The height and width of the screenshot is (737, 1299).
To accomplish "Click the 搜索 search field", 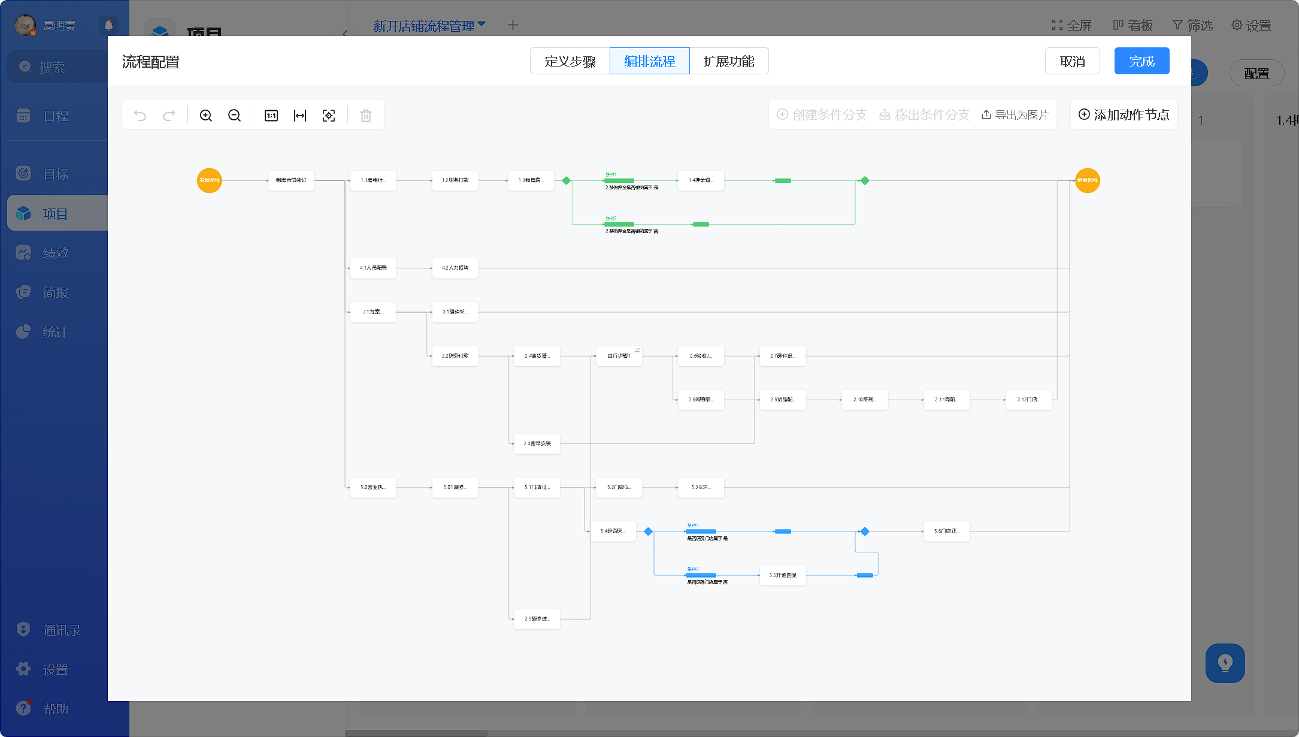I will [58, 67].
